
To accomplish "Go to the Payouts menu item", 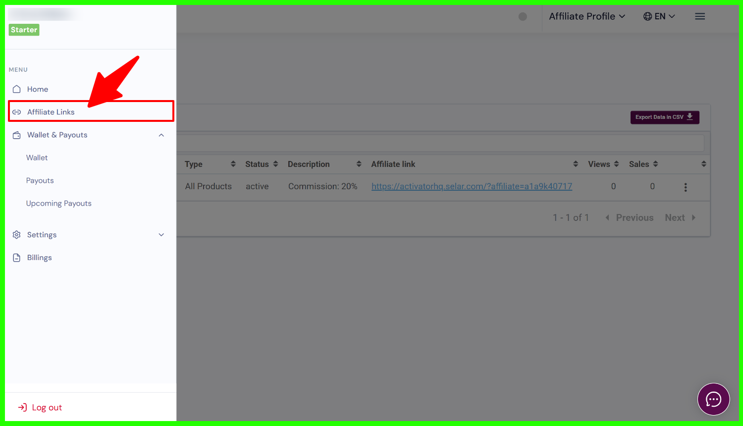I will 40,181.
